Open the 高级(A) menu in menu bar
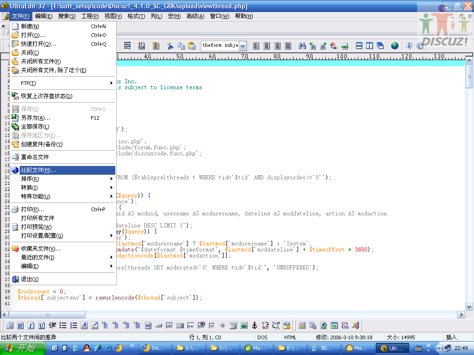This screenshot has width=474, height=355. 195,16
